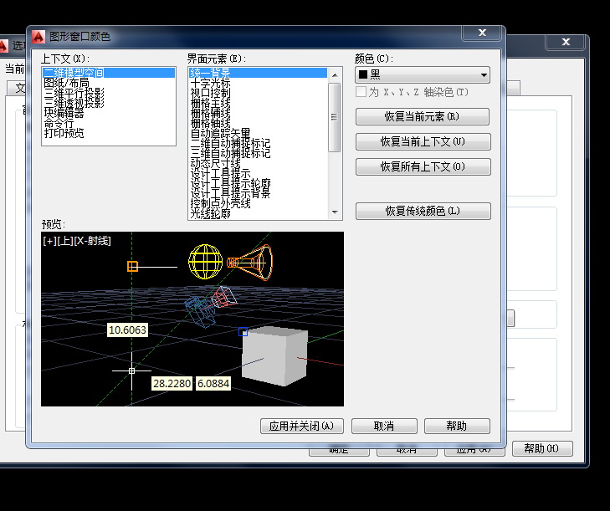This screenshot has width=610, height=511.
Task: Click 恢复当前元素(R) button
Action: 422,116
